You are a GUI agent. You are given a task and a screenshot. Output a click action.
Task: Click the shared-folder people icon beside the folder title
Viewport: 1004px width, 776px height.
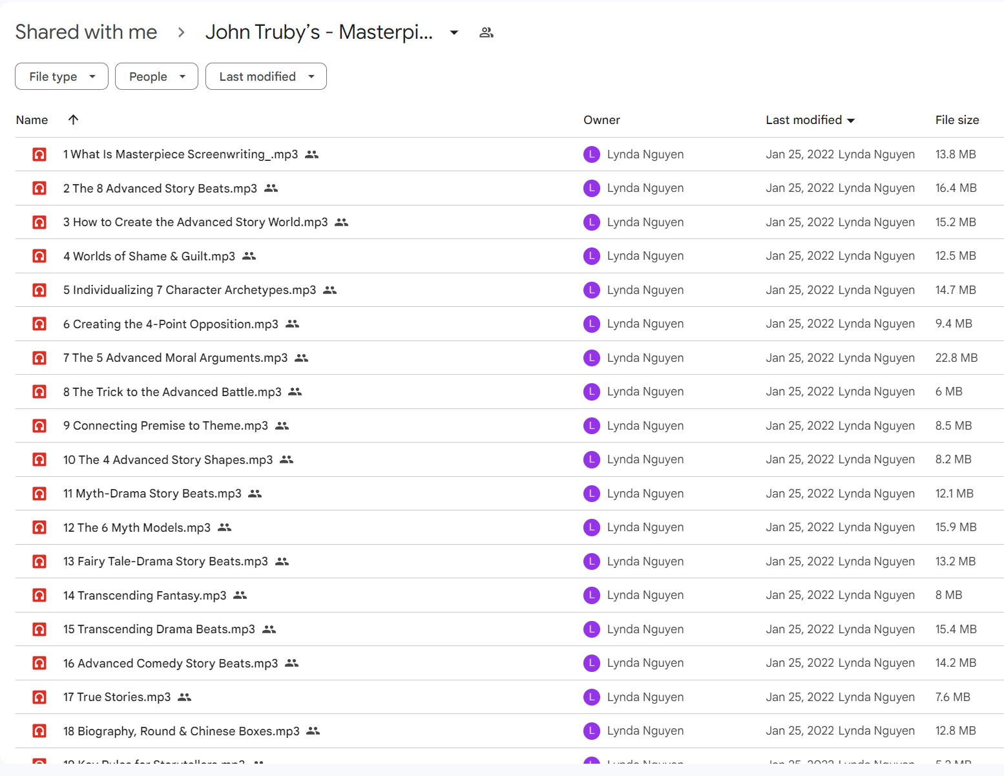(486, 32)
